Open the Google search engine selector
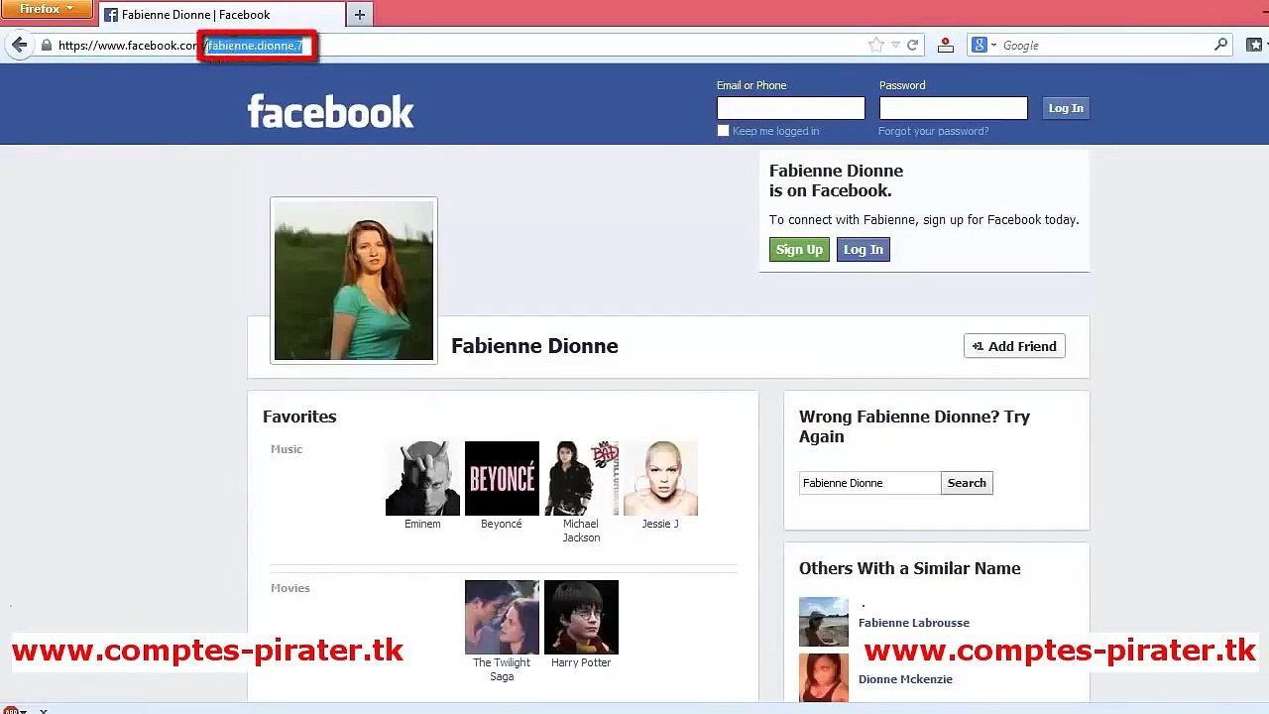Image resolution: width=1269 pixels, height=714 pixels. click(x=983, y=45)
